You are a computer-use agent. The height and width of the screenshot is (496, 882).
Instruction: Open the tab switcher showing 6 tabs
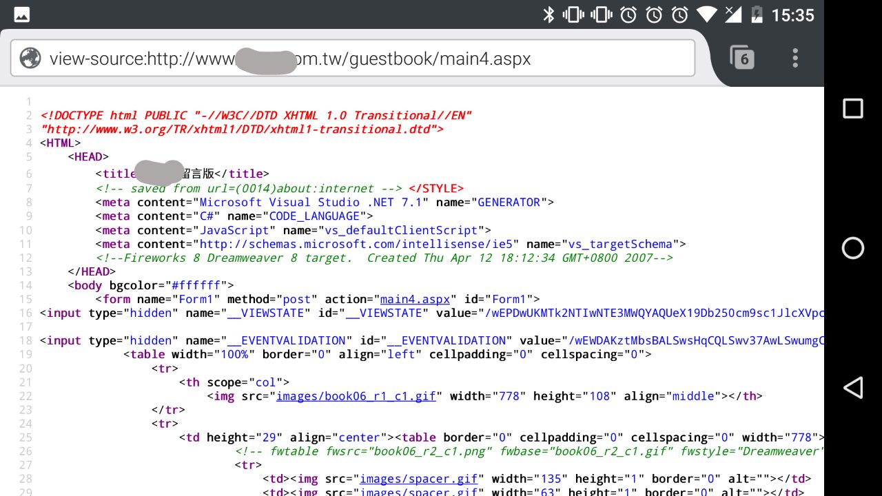pos(742,58)
